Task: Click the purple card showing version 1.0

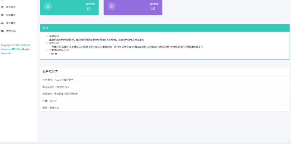Action: [x=133, y=6]
